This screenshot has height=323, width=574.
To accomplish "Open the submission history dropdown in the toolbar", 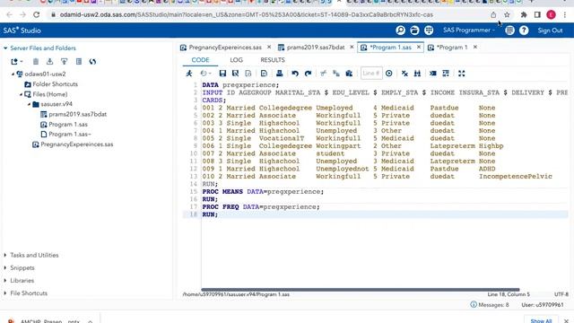I will point(205,74).
